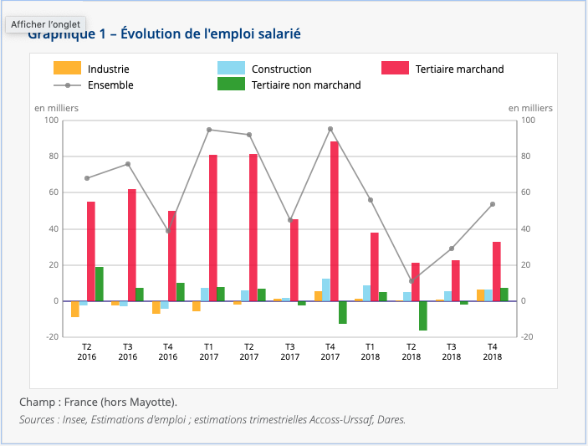The height and width of the screenshot is (446, 588).
Task: Click the red Tertiaire marchand bar for T4 2017
Action: pos(335,221)
